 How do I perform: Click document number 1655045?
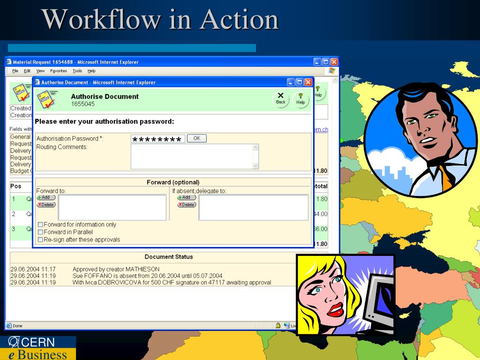(x=82, y=104)
